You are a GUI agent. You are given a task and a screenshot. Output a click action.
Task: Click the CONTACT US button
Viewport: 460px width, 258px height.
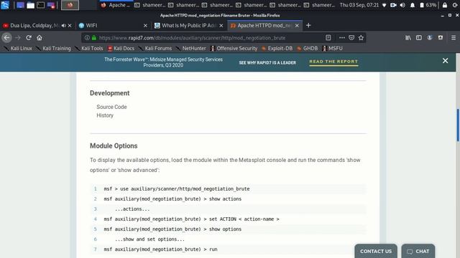click(376, 252)
